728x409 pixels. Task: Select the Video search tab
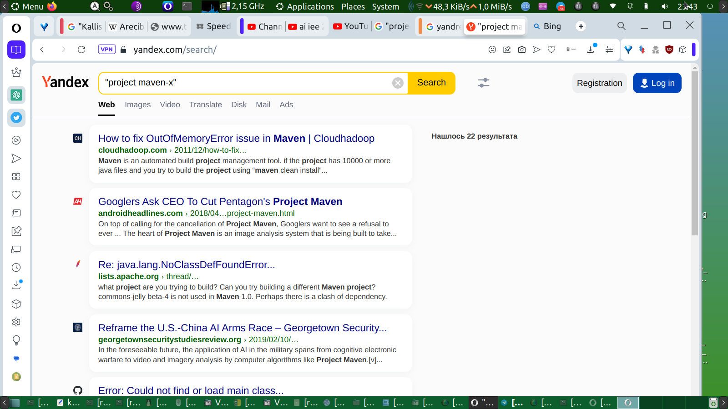pyautogui.click(x=170, y=105)
